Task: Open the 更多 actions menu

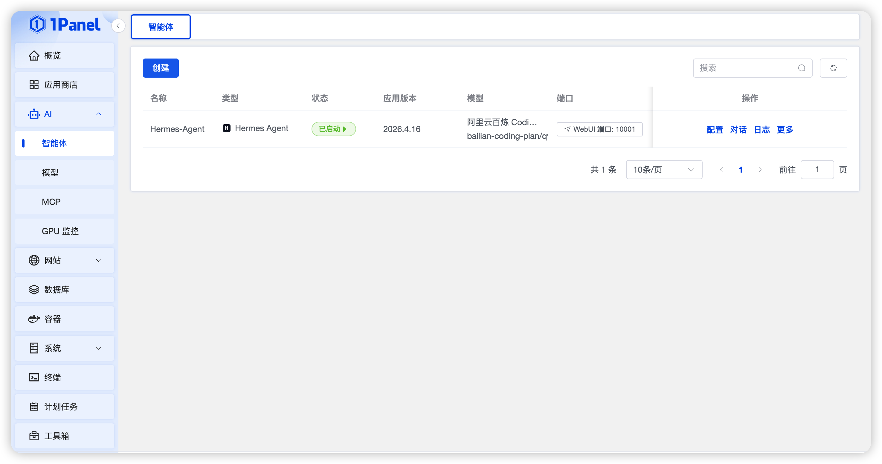Action: 785,129
